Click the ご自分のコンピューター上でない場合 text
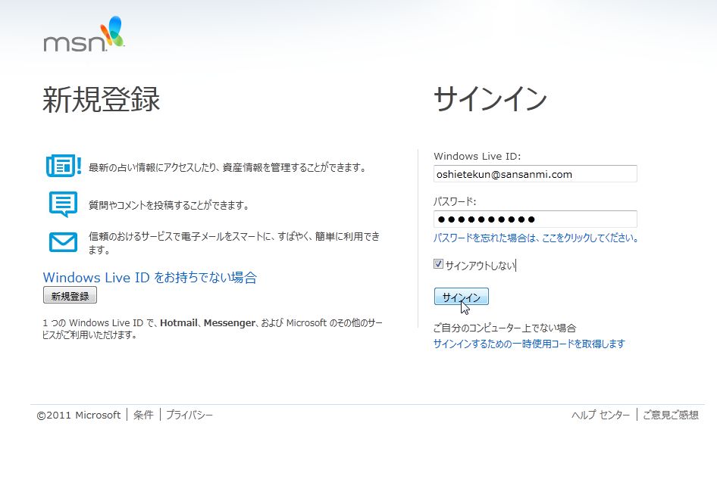 coord(505,328)
